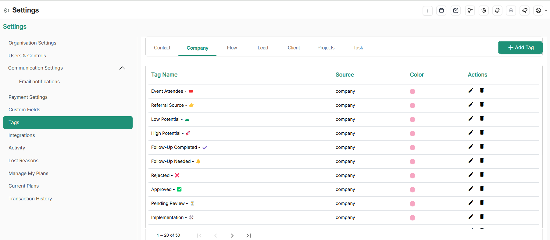Open Custom Fields in the sidebar

click(x=24, y=110)
